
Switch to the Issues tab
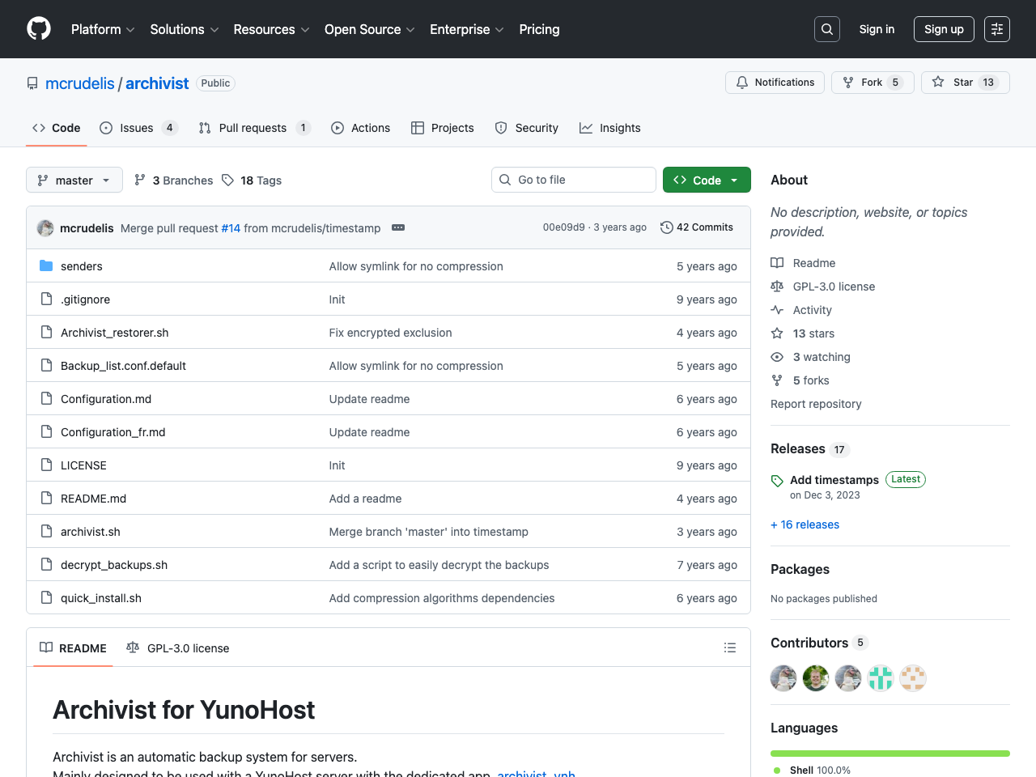click(137, 128)
